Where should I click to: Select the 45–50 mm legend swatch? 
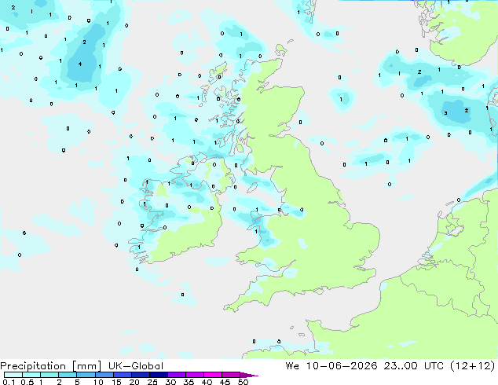[231, 375]
